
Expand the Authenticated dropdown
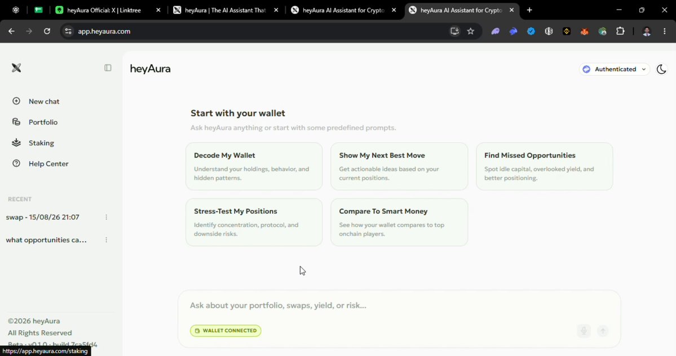coord(615,69)
